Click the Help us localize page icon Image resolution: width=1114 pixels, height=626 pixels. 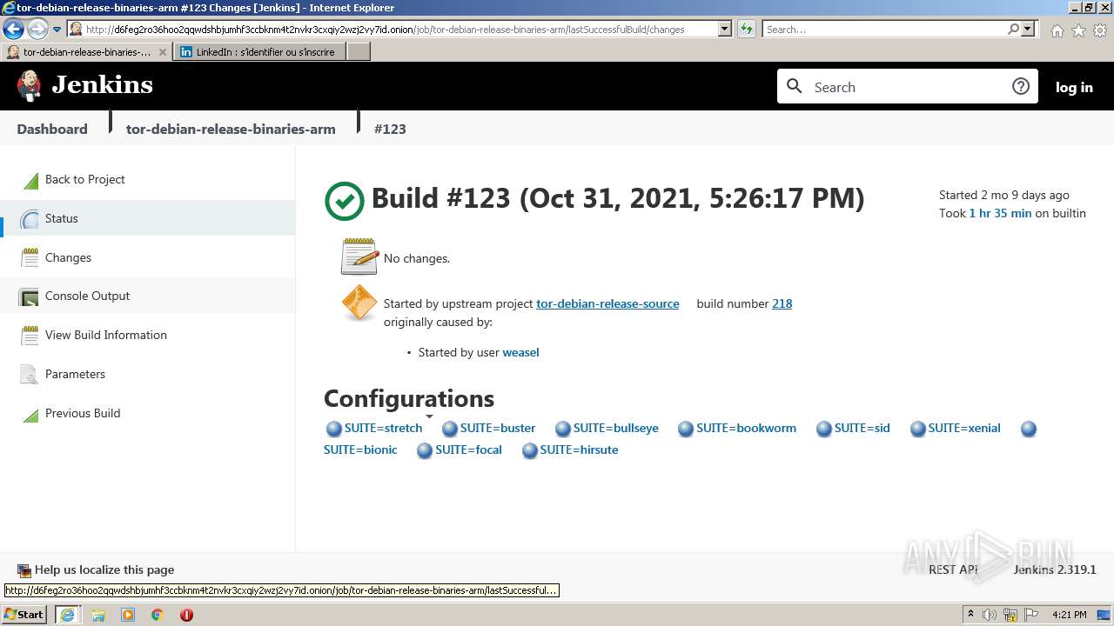(23, 570)
